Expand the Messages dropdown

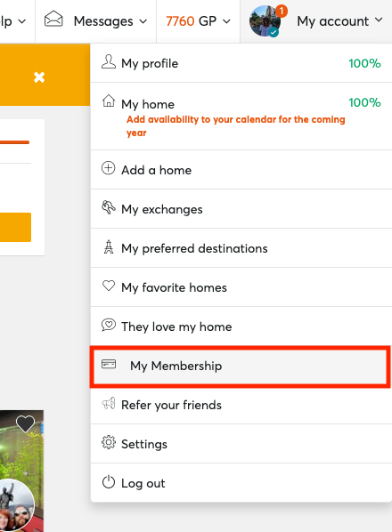pyautogui.click(x=96, y=21)
